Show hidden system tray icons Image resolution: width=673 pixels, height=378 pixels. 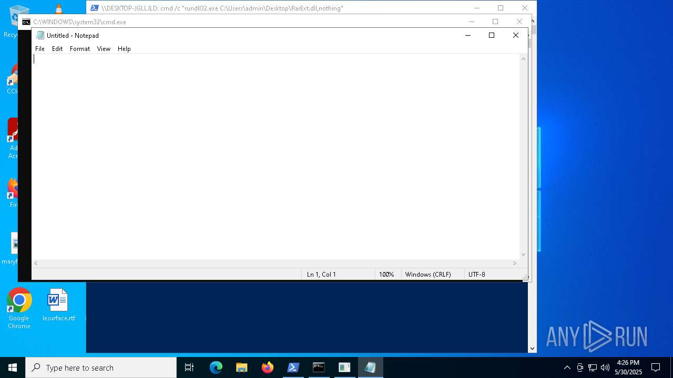tap(567, 367)
